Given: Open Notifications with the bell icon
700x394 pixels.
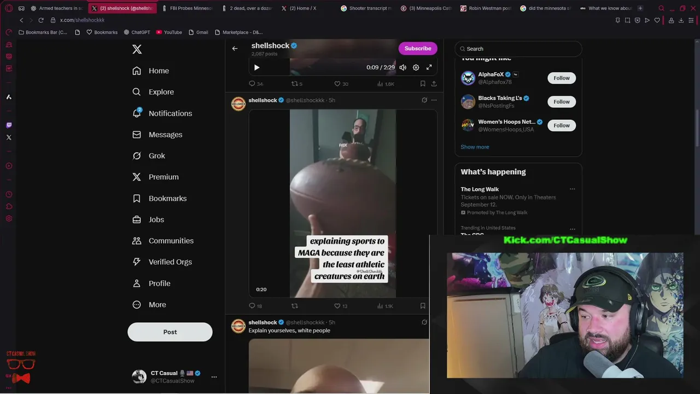Looking at the screenshot, I should [x=162, y=113].
